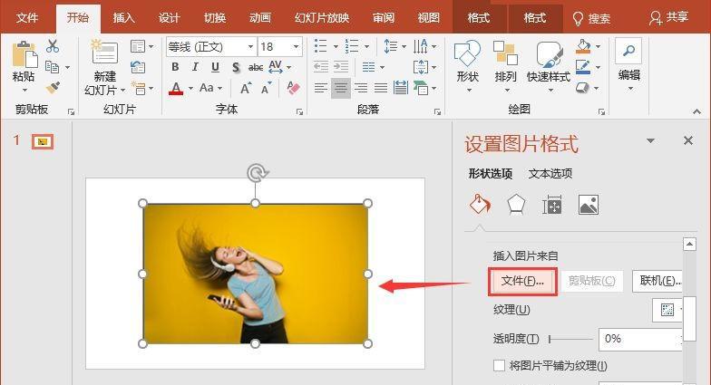The width and height of the screenshot is (711, 385).
Task: Open the 插入 ribbon tab
Action: coord(123,17)
